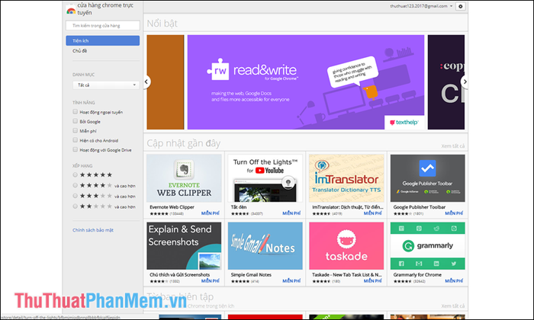Check Hoạt động với Google Drive filter
The height and width of the screenshot is (320, 534).
pyautogui.click(x=76, y=149)
